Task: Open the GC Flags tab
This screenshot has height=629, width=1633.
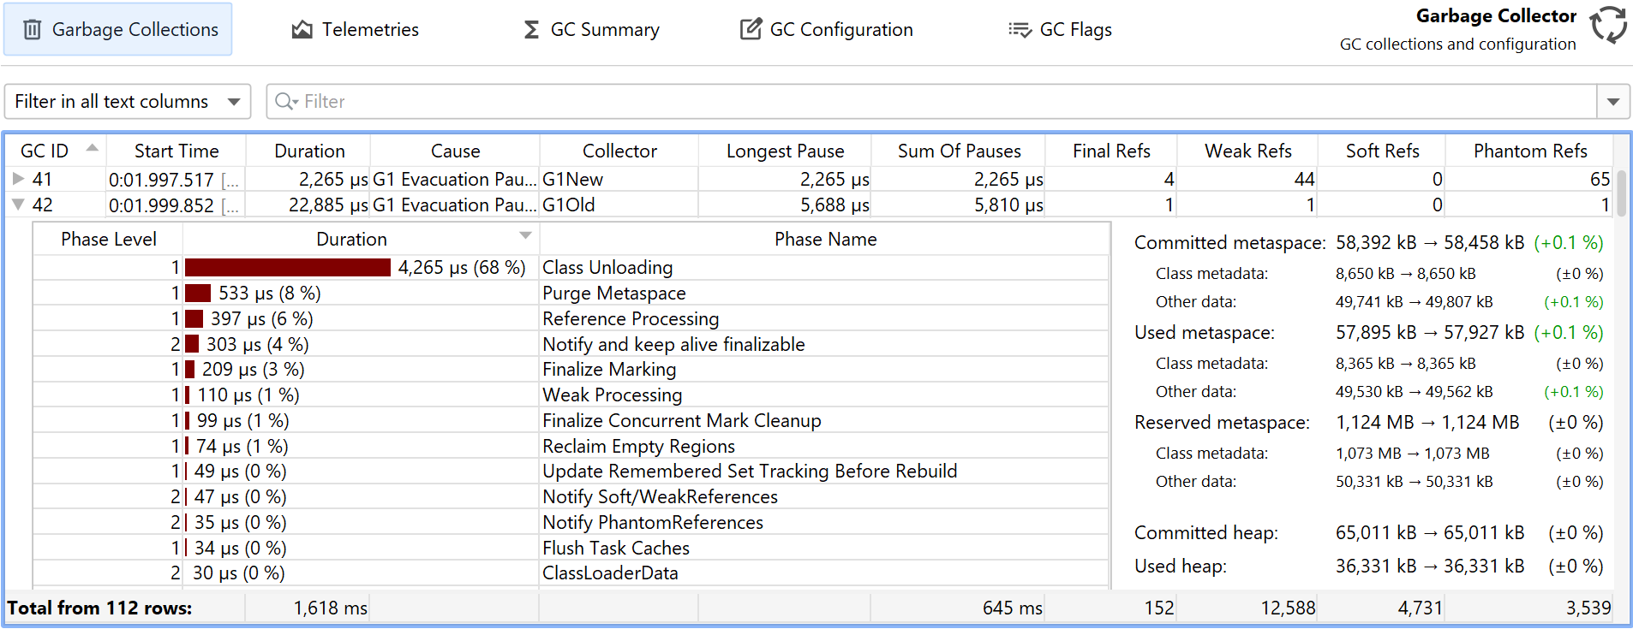Action: tap(1061, 30)
